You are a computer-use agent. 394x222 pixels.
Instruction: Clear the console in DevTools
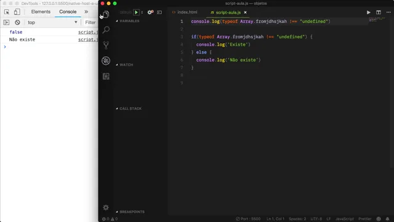(17, 22)
